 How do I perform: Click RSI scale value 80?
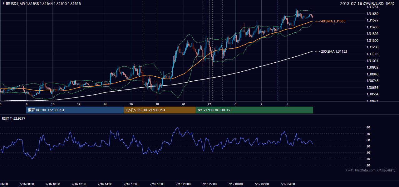(368, 127)
